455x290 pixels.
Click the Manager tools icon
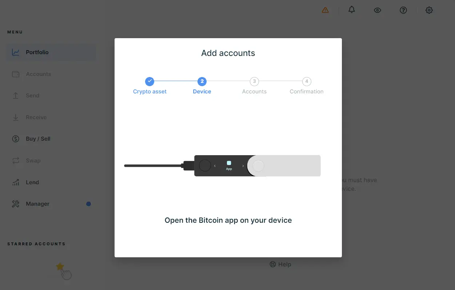point(16,204)
